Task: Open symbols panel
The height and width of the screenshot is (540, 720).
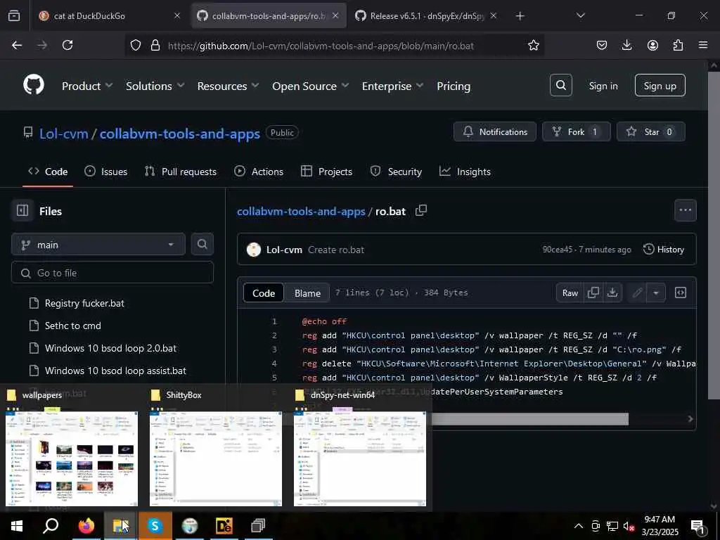Action: 681,292
